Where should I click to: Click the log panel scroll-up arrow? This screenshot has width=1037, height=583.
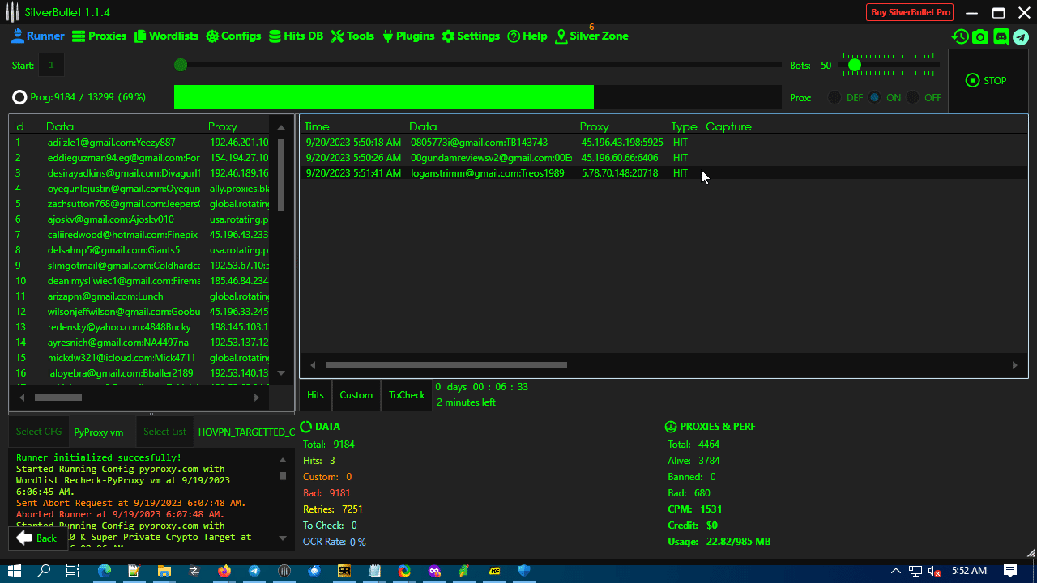pos(283,460)
